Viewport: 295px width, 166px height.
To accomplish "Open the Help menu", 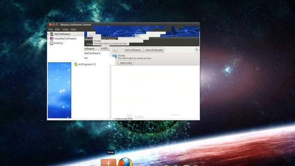I will pos(73,30).
